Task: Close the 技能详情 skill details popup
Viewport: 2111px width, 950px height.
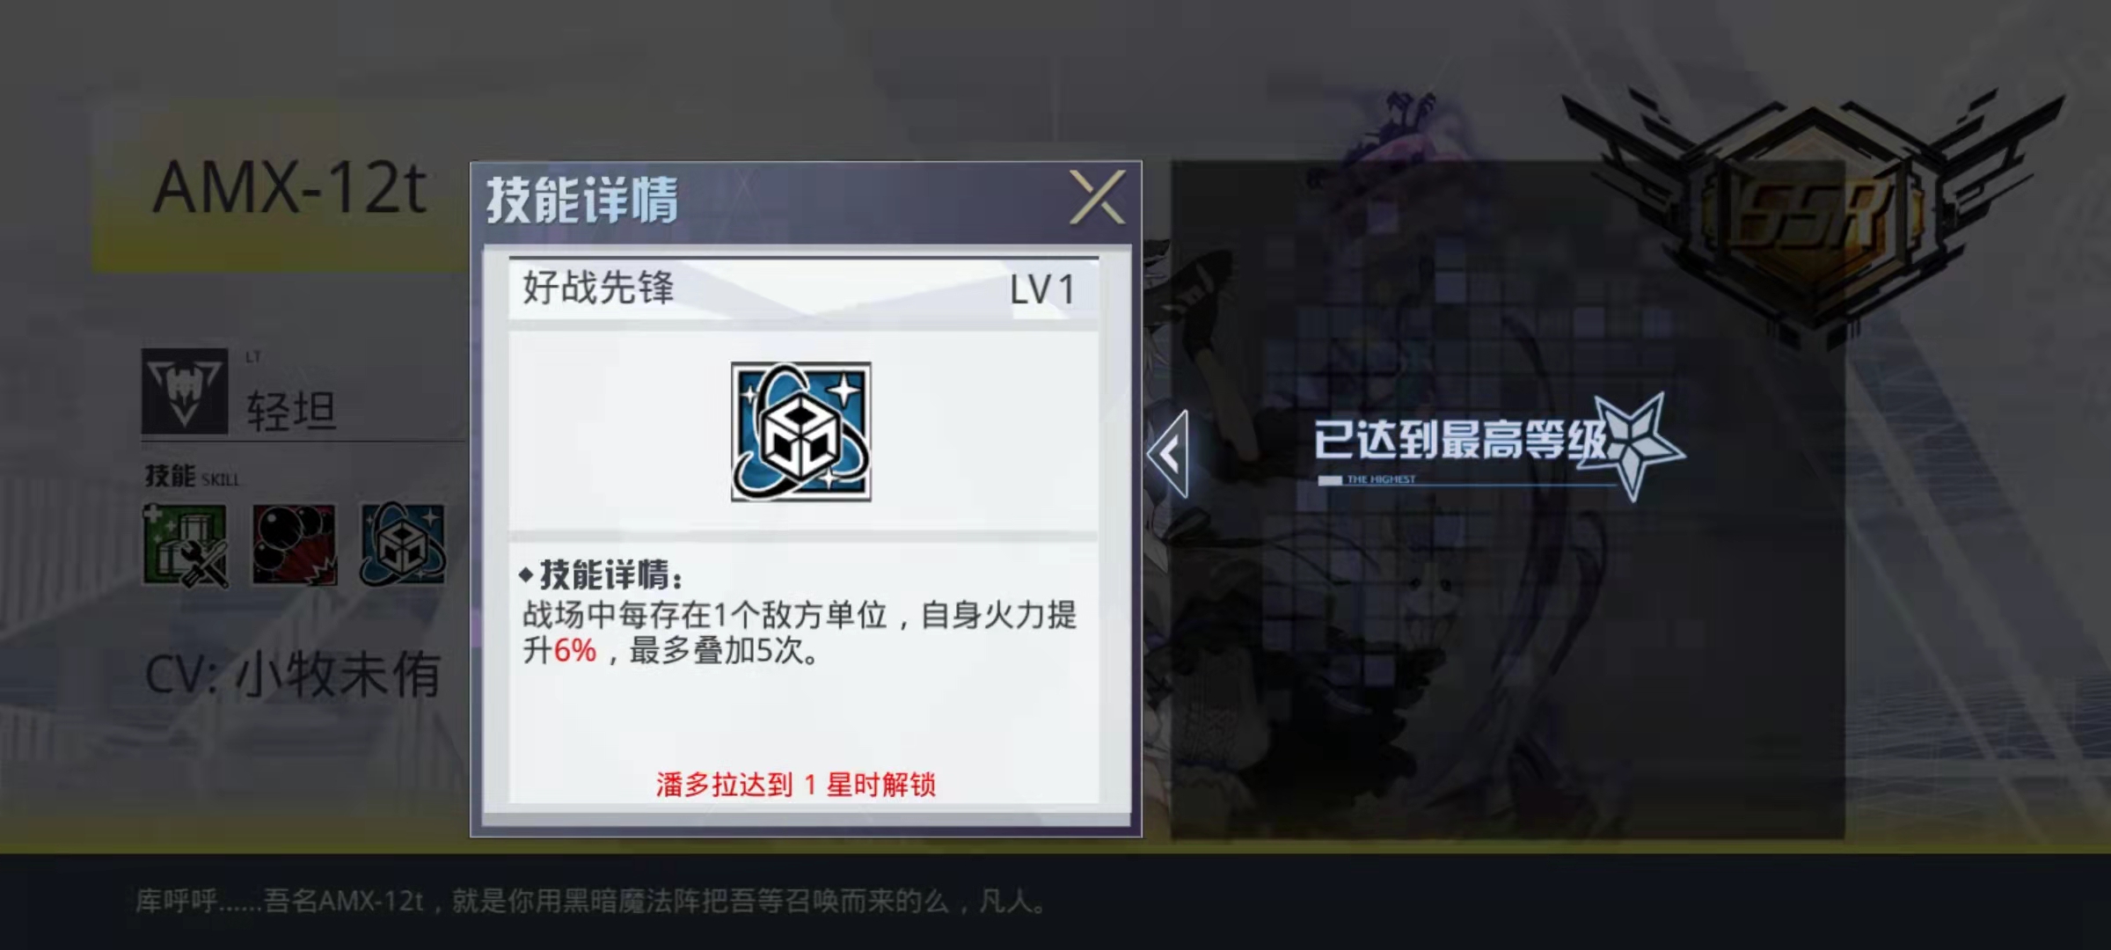Action: click(1097, 197)
